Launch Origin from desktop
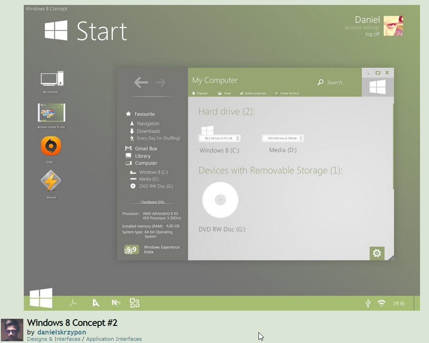The height and width of the screenshot is (343, 429). coord(51,146)
